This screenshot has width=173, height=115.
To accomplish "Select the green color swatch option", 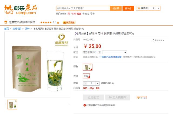I will pyautogui.click(x=88, y=67).
